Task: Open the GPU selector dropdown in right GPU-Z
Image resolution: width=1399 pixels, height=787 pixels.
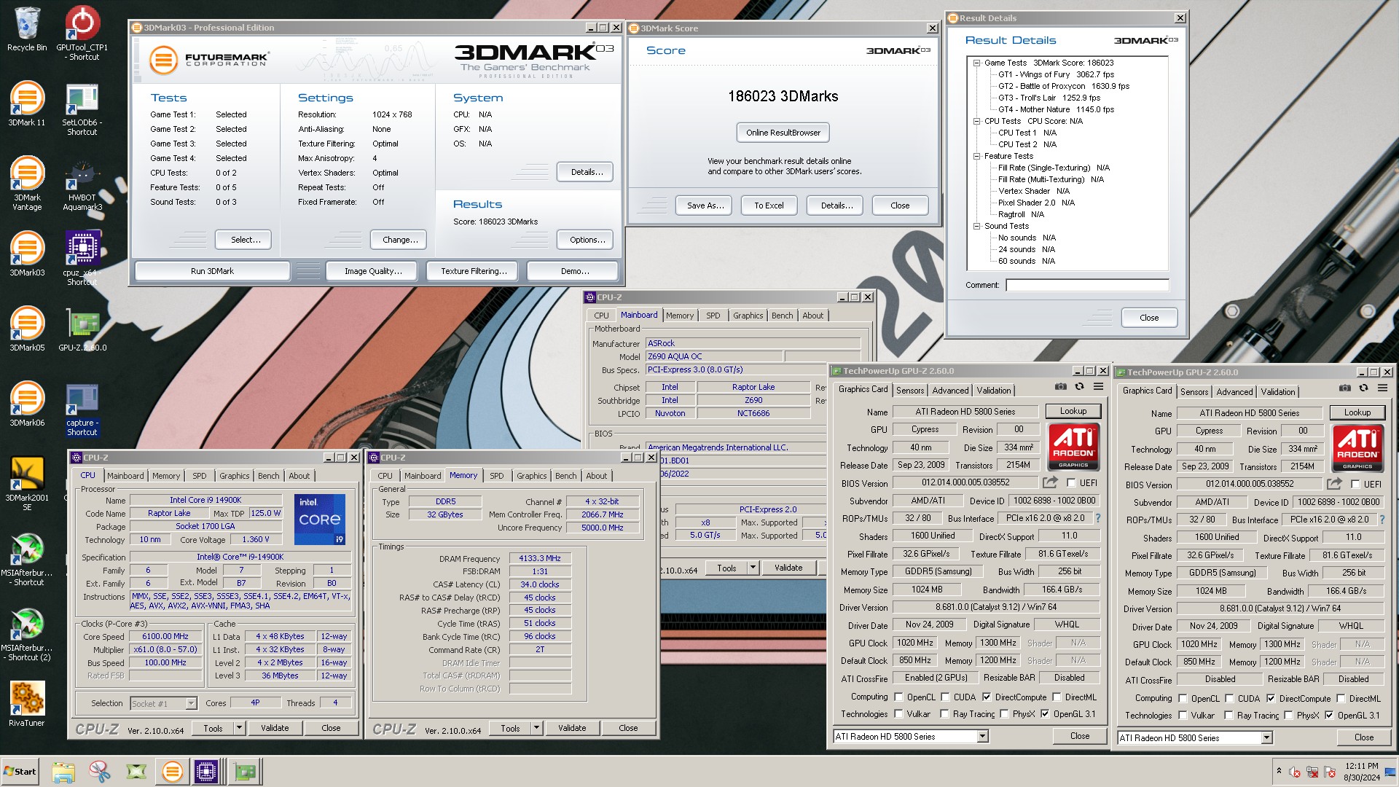Action: [x=1266, y=738]
